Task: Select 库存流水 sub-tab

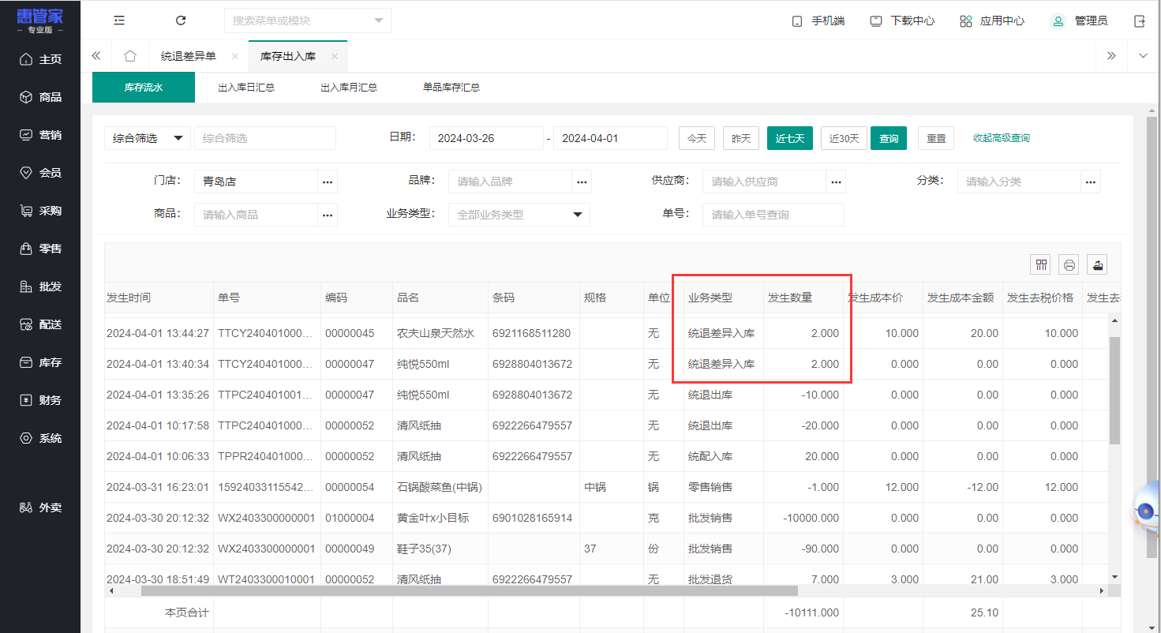Action: point(144,88)
